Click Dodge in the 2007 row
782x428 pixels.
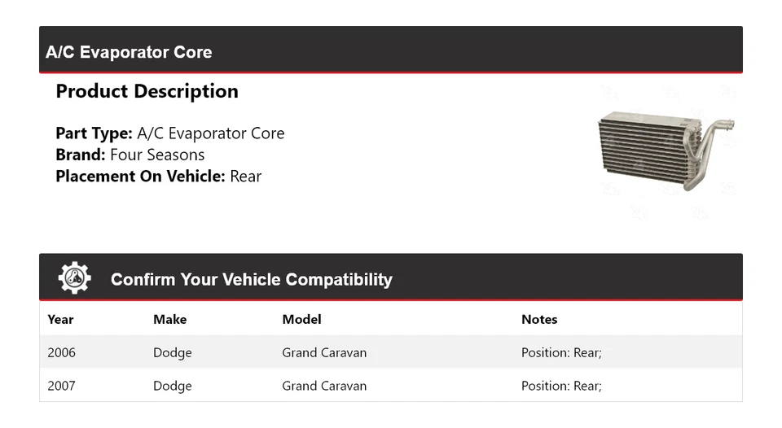[x=173, y=386]
